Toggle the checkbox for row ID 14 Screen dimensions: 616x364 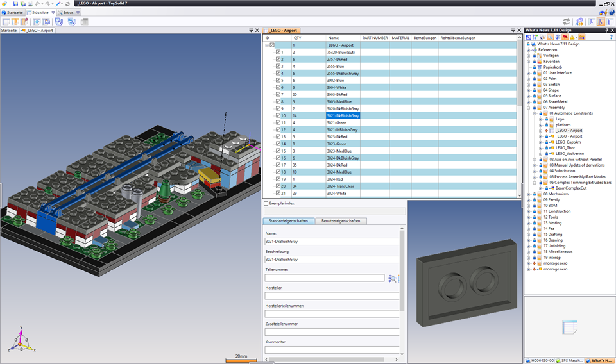(278, 144)
